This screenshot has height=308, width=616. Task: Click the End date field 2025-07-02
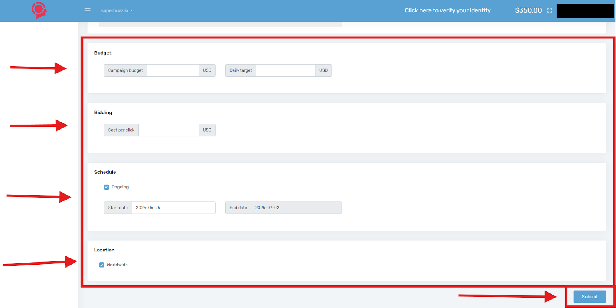click(296, 208)
